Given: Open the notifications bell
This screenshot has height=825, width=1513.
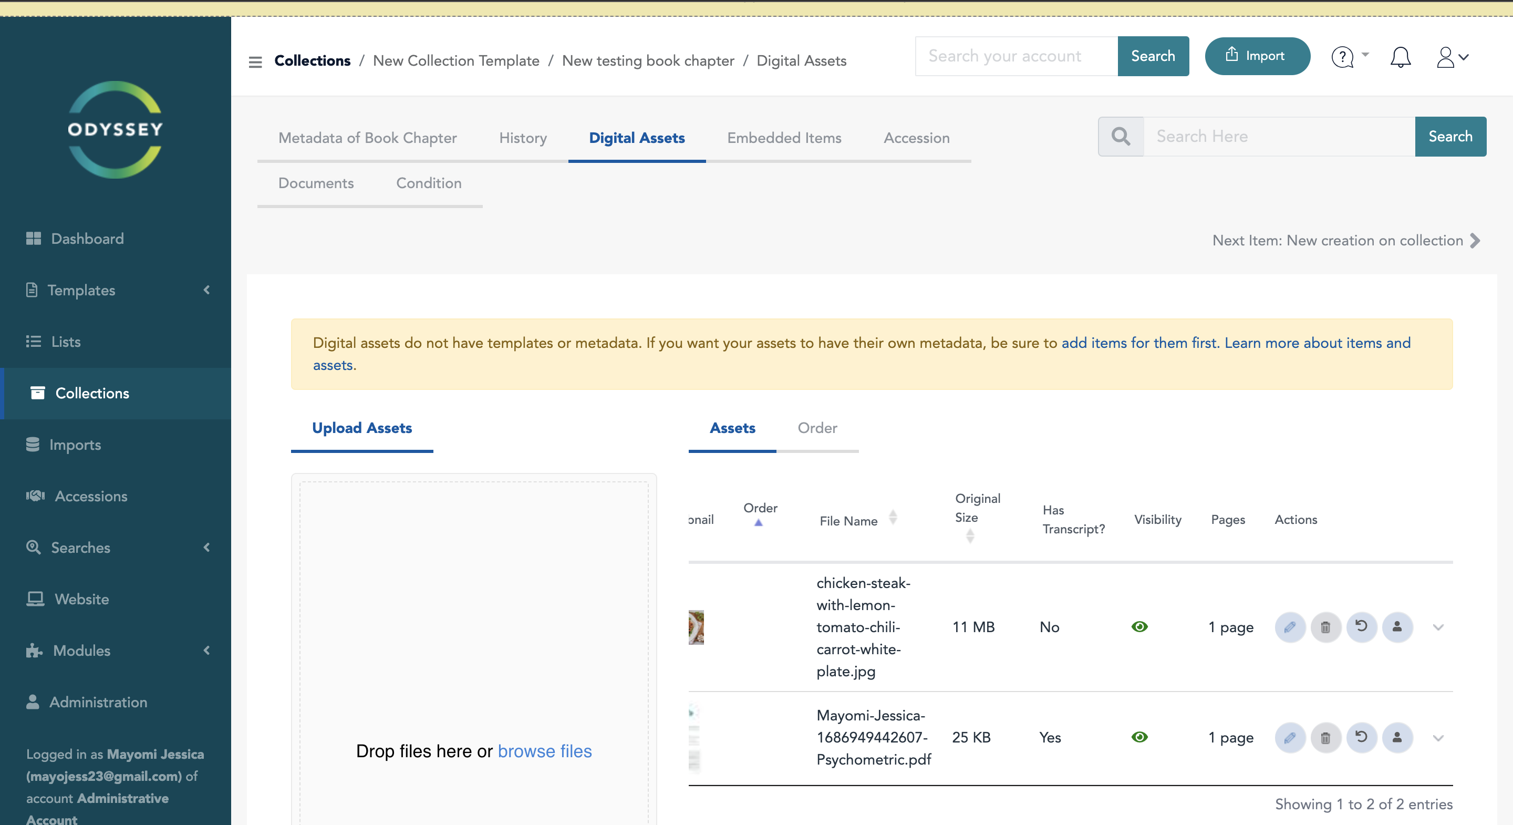Looking at the screenshot, I should click(x=1400, y=57).
